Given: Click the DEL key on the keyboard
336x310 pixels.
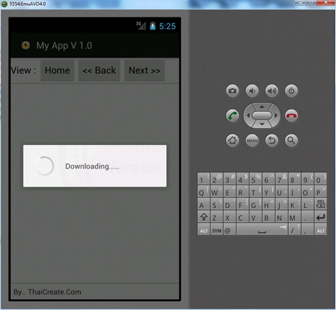Looking at the screenshot, I should 321,204.
